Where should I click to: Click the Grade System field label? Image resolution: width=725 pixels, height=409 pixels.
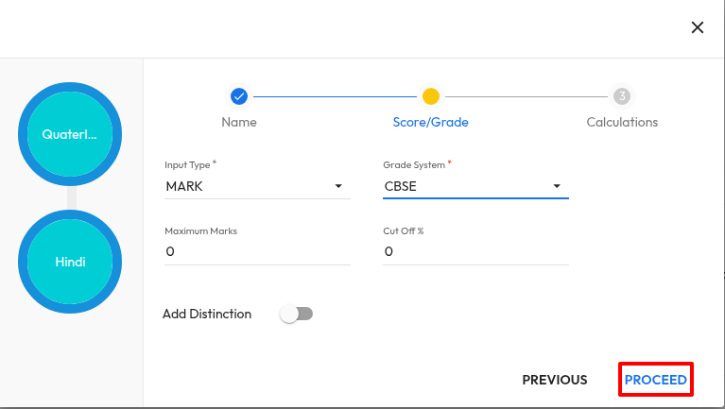(x=414, y=164)
